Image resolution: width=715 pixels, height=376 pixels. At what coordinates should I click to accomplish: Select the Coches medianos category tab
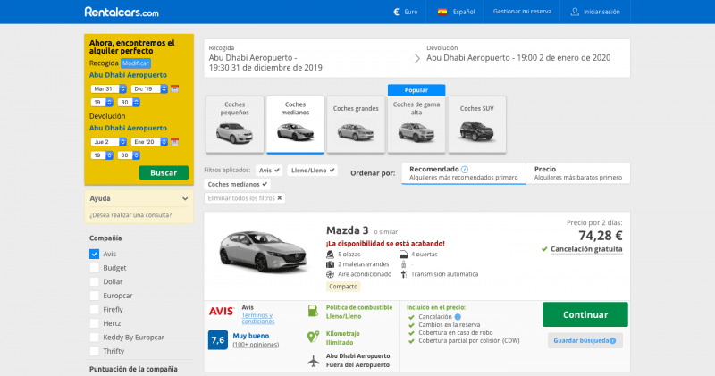pos(296,124)
